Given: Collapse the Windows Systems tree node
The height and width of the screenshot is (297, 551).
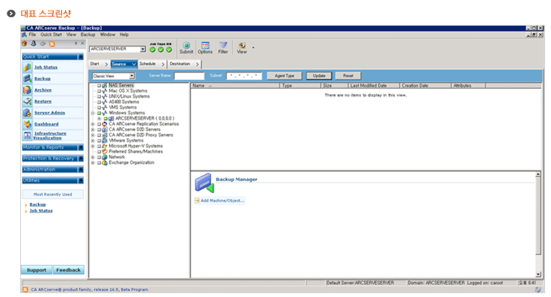Looking at the screenshot, I should pos(93,113).
